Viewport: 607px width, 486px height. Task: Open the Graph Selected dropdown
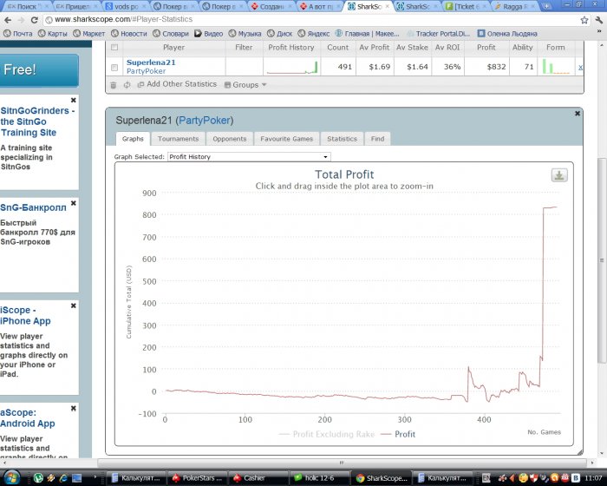248,157
